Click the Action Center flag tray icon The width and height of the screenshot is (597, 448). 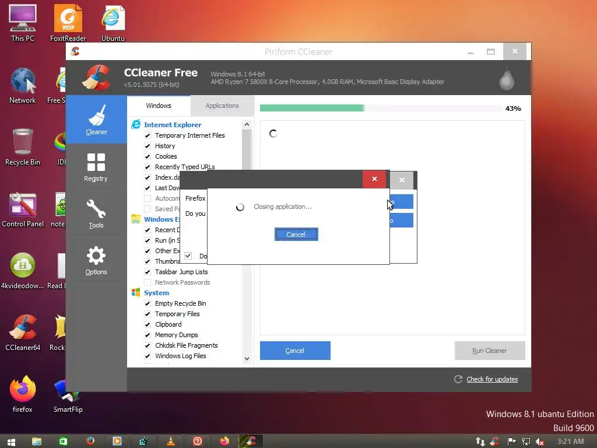[x=511, y=442]
